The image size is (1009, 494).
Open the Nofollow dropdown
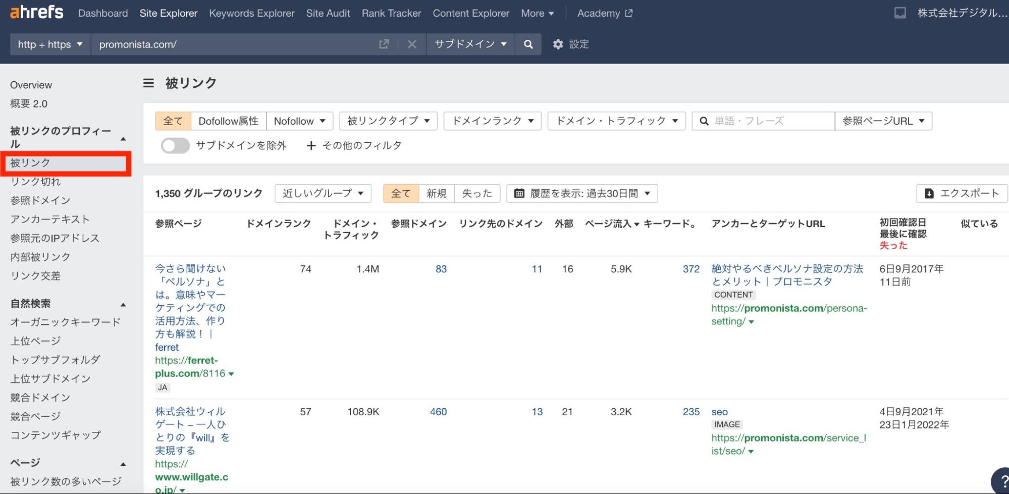299,121
